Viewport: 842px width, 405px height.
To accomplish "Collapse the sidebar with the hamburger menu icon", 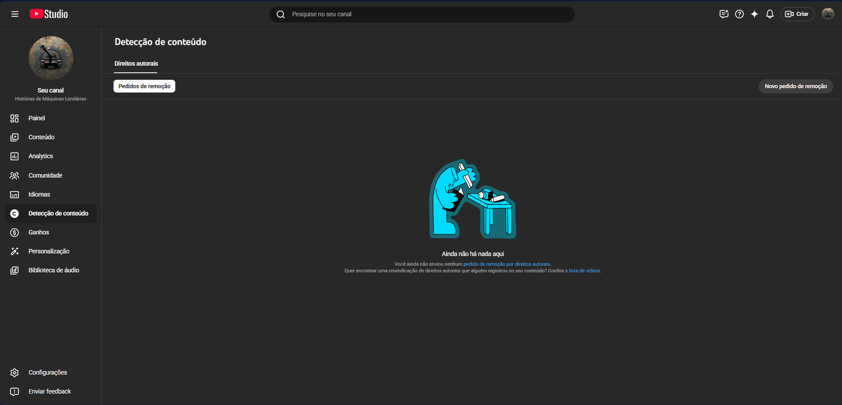I will (15, 14).
